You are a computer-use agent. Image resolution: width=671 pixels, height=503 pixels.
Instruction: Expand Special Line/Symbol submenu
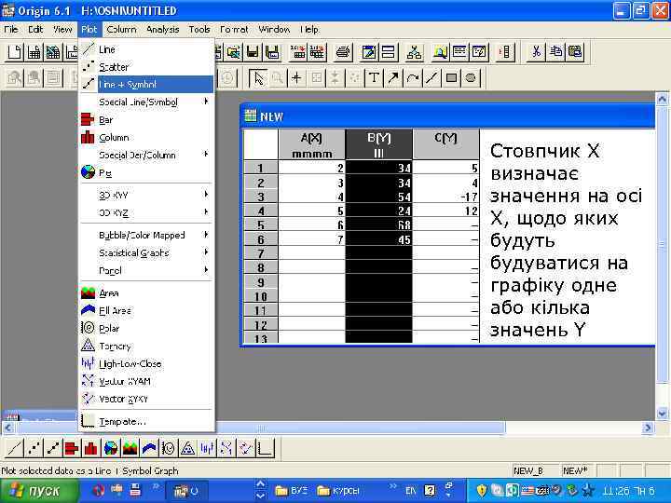point(146,102)
